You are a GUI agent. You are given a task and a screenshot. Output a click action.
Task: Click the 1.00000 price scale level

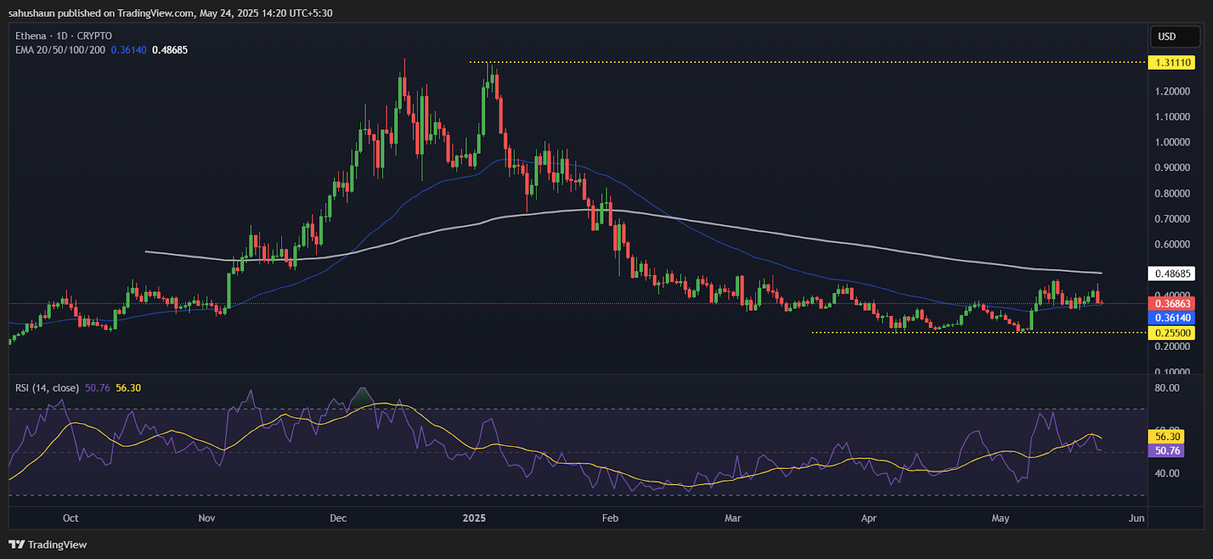[1172, 142]
